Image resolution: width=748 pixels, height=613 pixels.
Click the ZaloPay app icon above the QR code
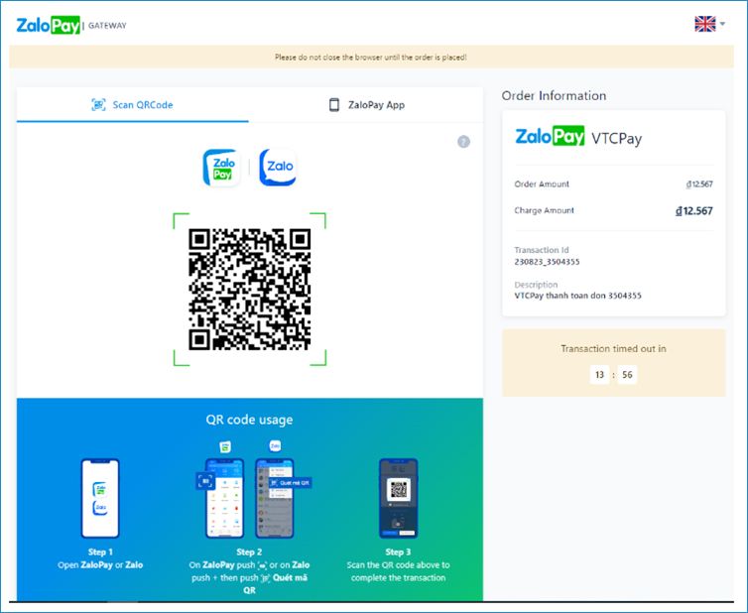(x=221, y=168)
